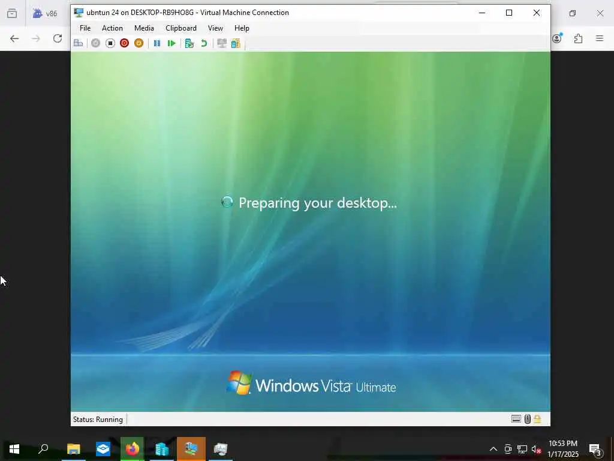Viewport: 614px width, 461px height.
Task: Click the taskbar search magnifier
Action: [43, 449]
